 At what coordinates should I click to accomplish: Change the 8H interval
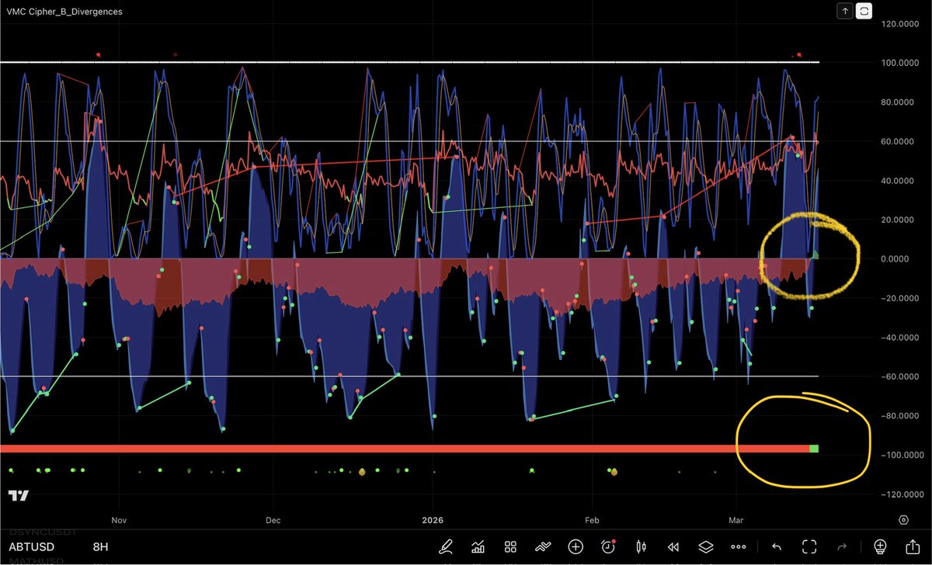point(100,547)
